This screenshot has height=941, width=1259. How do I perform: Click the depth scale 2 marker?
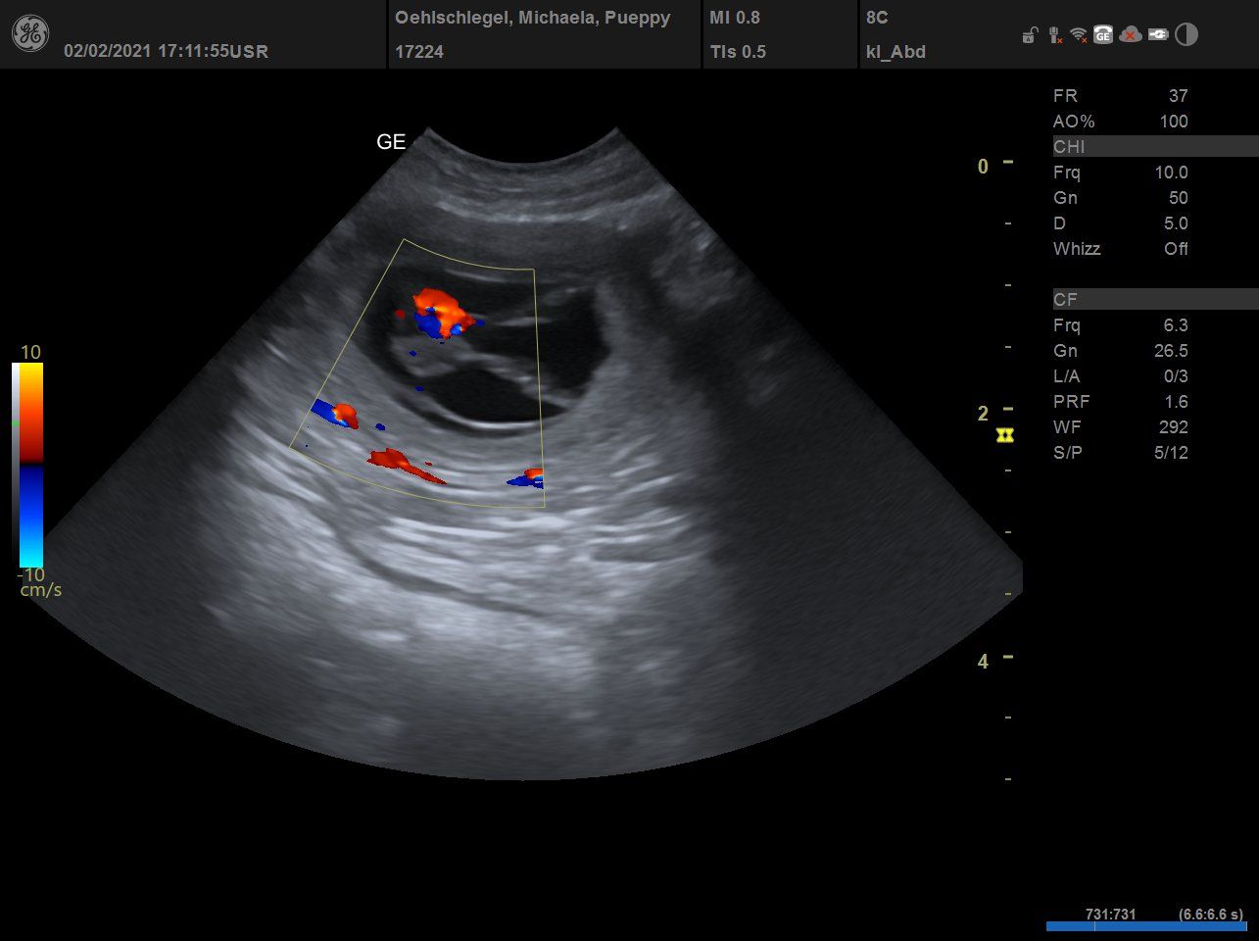tap(983, 414)
